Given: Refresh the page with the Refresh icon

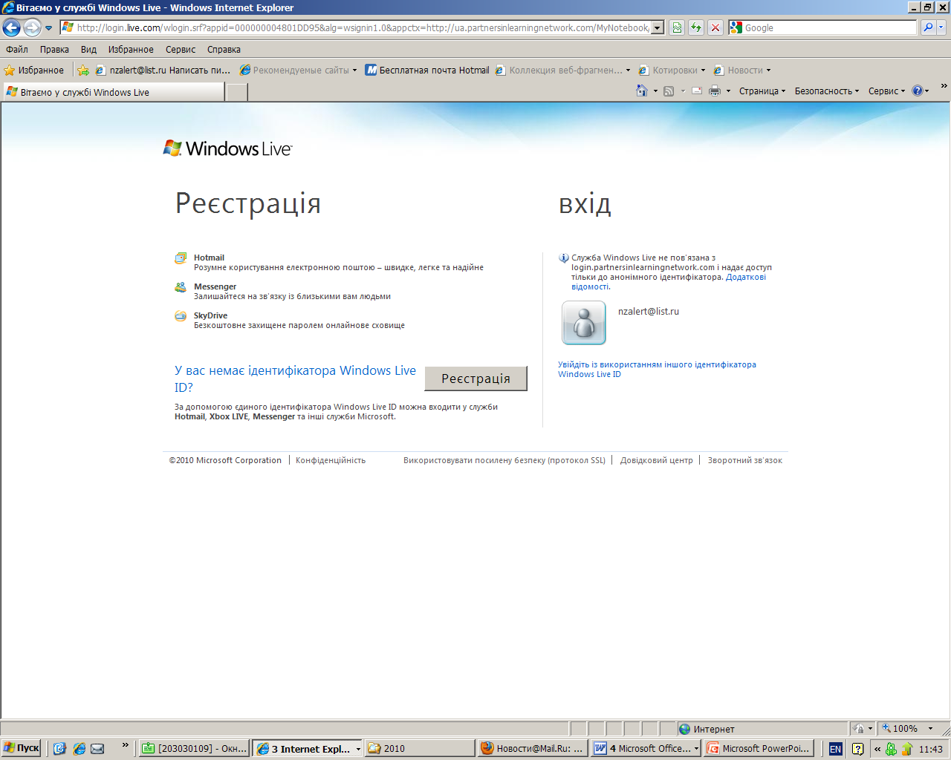Looking at the screenshot, I should pos(696,27).
